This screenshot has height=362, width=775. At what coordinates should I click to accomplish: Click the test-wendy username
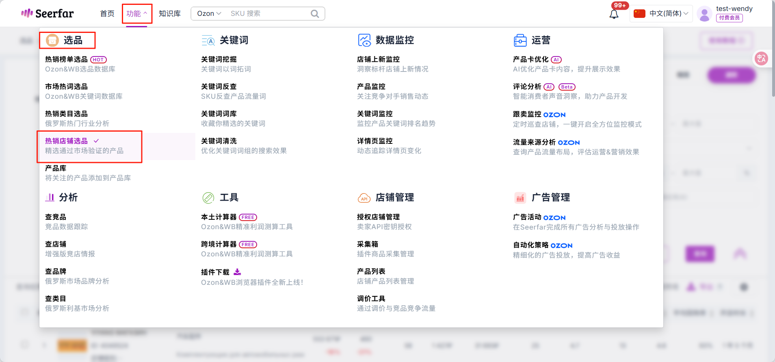(x=734, y=9)
